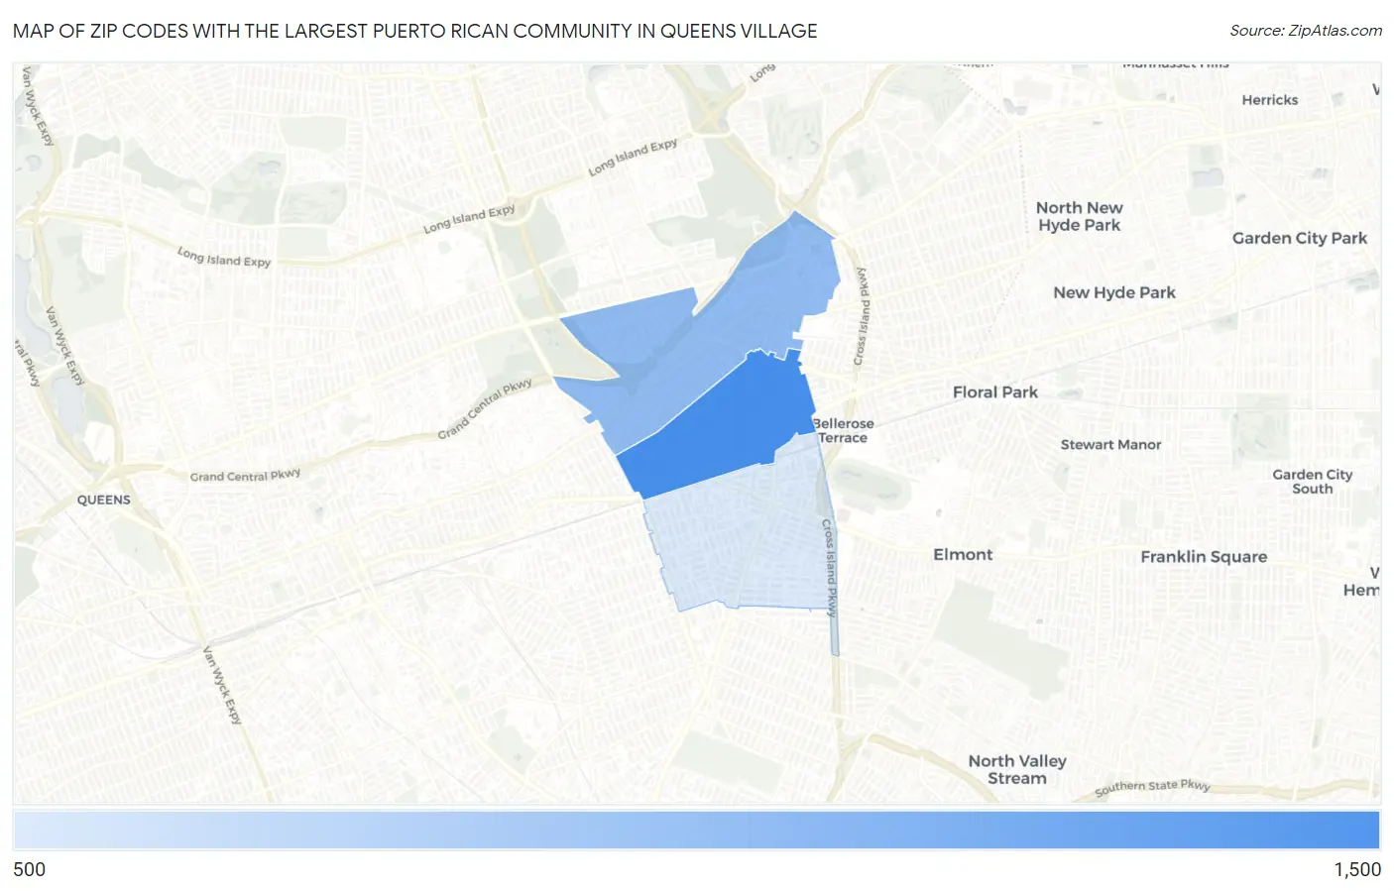Click the 'New Hyde Park' map label
This screenshot has height=891, width=1394.
point(1114,292)
